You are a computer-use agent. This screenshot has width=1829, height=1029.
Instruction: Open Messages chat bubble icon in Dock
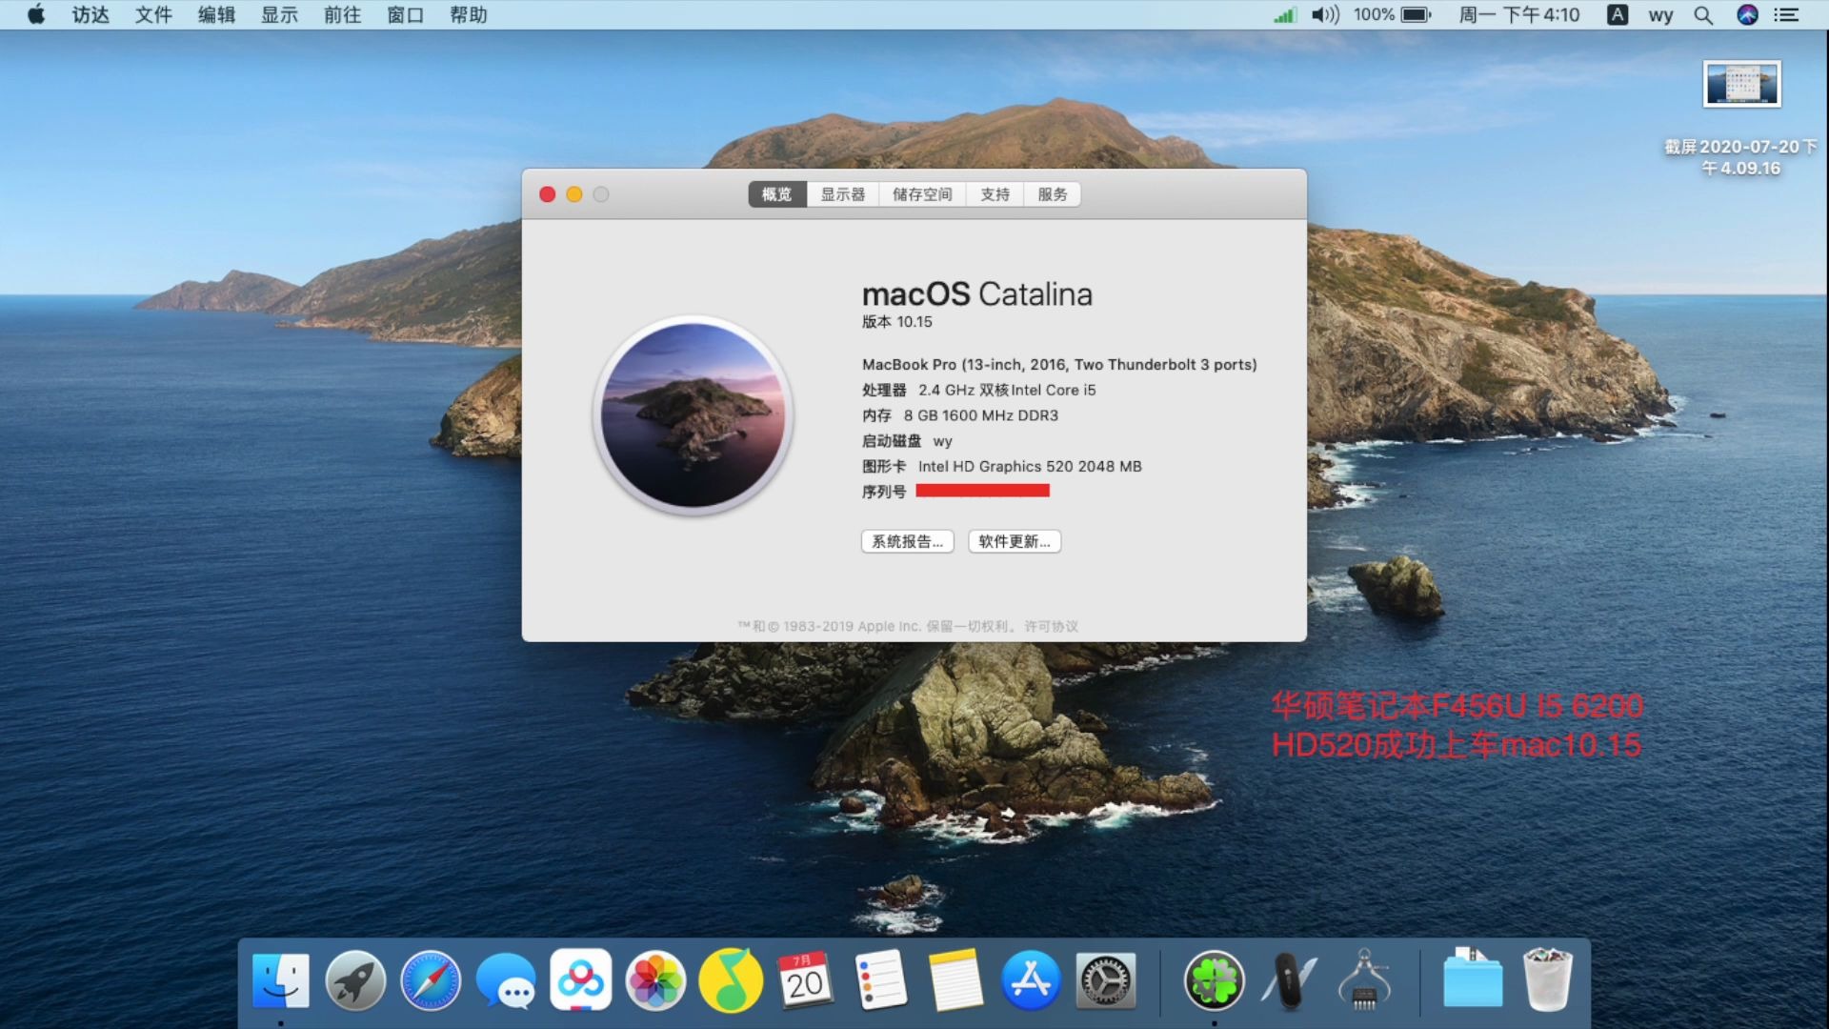tap(506, 981)
